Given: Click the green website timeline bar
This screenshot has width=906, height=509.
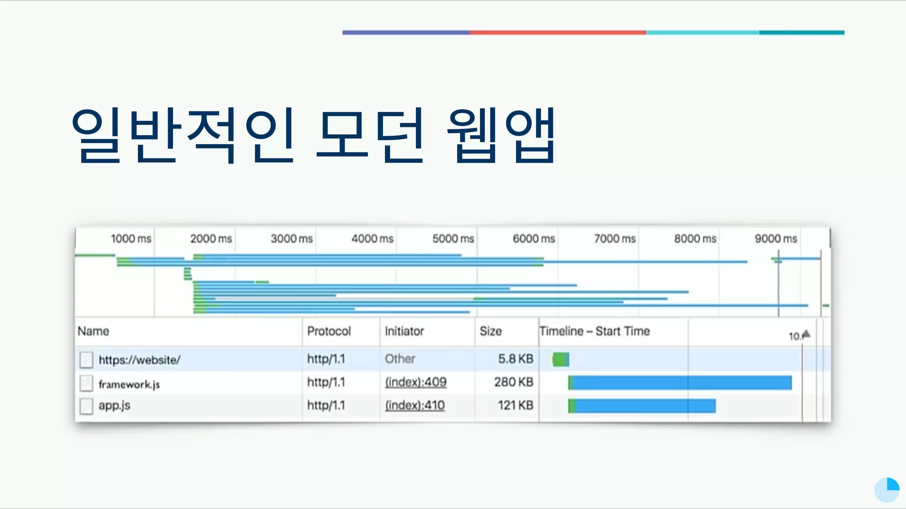Looking at the screenshot, I should point(560,360).
